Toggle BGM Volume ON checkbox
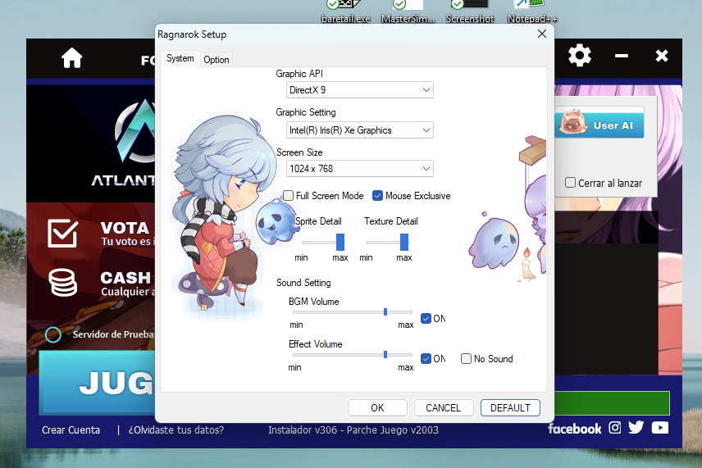The height and width of the screenshot is (468, 702). (426, 319)
